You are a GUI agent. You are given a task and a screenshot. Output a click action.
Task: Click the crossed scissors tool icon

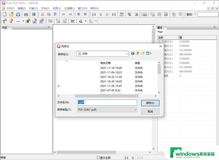point(73,21)
